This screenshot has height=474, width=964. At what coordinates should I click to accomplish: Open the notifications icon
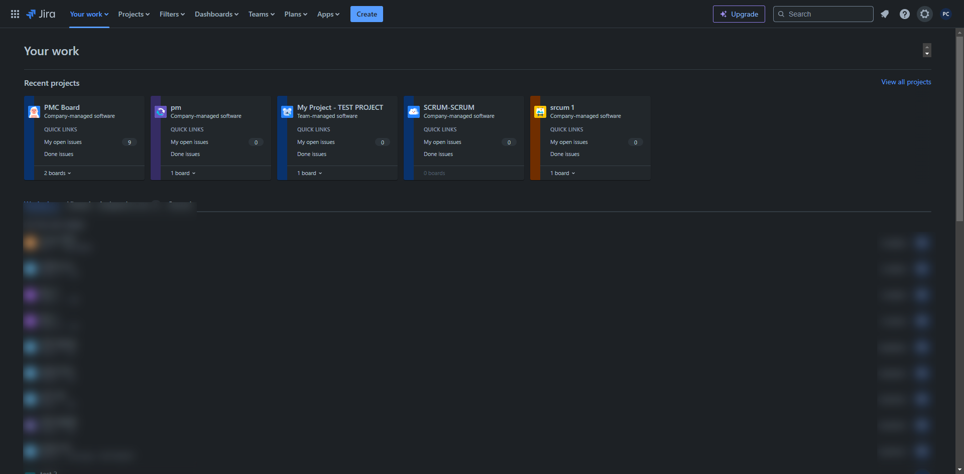[x=885, y=14]
